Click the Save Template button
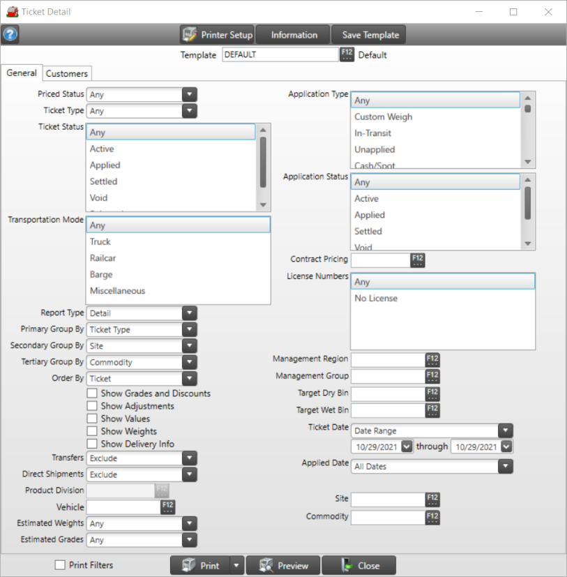 [370, 35]
